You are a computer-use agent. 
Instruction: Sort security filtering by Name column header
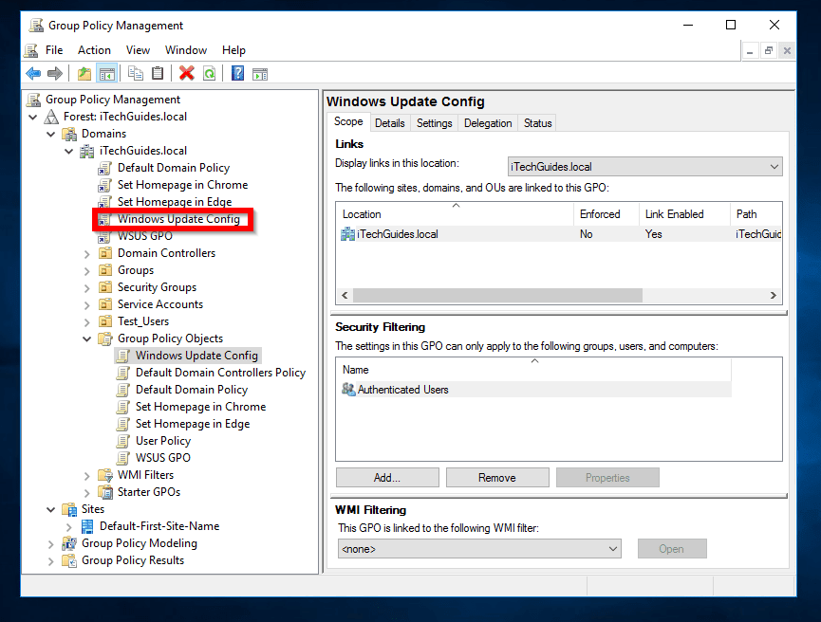533,370
